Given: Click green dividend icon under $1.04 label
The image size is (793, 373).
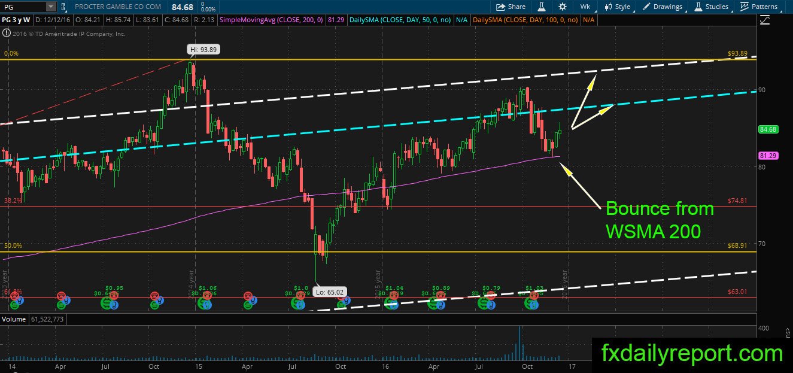Looking at the screenshot, I should tap(389, 303).
